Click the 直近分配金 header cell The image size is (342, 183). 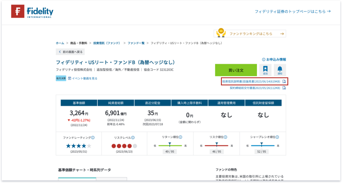pyautogui.click(x=153, y=103)
